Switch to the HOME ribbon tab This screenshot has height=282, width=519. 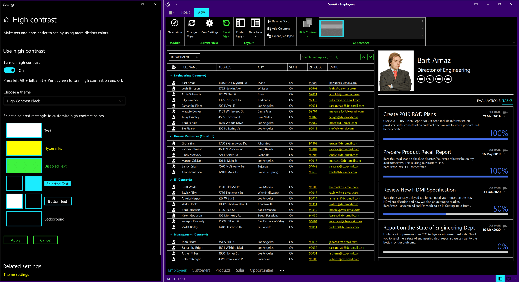tap(185, 13)
